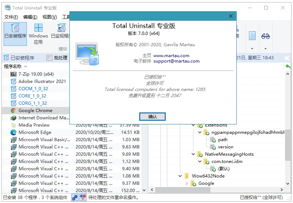Click the horizontal scrollbar right arrow
The image size is (293, 203).
pyautogui.click(x=282, y=190)
